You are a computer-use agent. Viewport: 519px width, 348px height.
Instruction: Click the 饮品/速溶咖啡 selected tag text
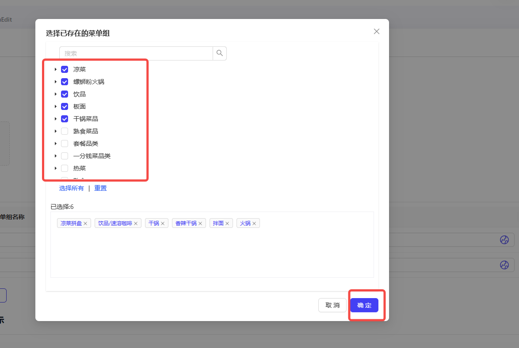click(115, 223)
